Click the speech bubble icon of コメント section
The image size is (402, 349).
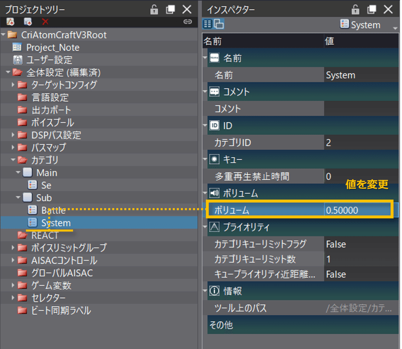pos(215,91)
